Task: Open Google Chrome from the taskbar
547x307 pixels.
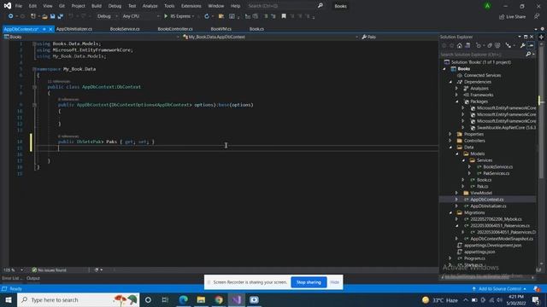Action: click(219, 299)
